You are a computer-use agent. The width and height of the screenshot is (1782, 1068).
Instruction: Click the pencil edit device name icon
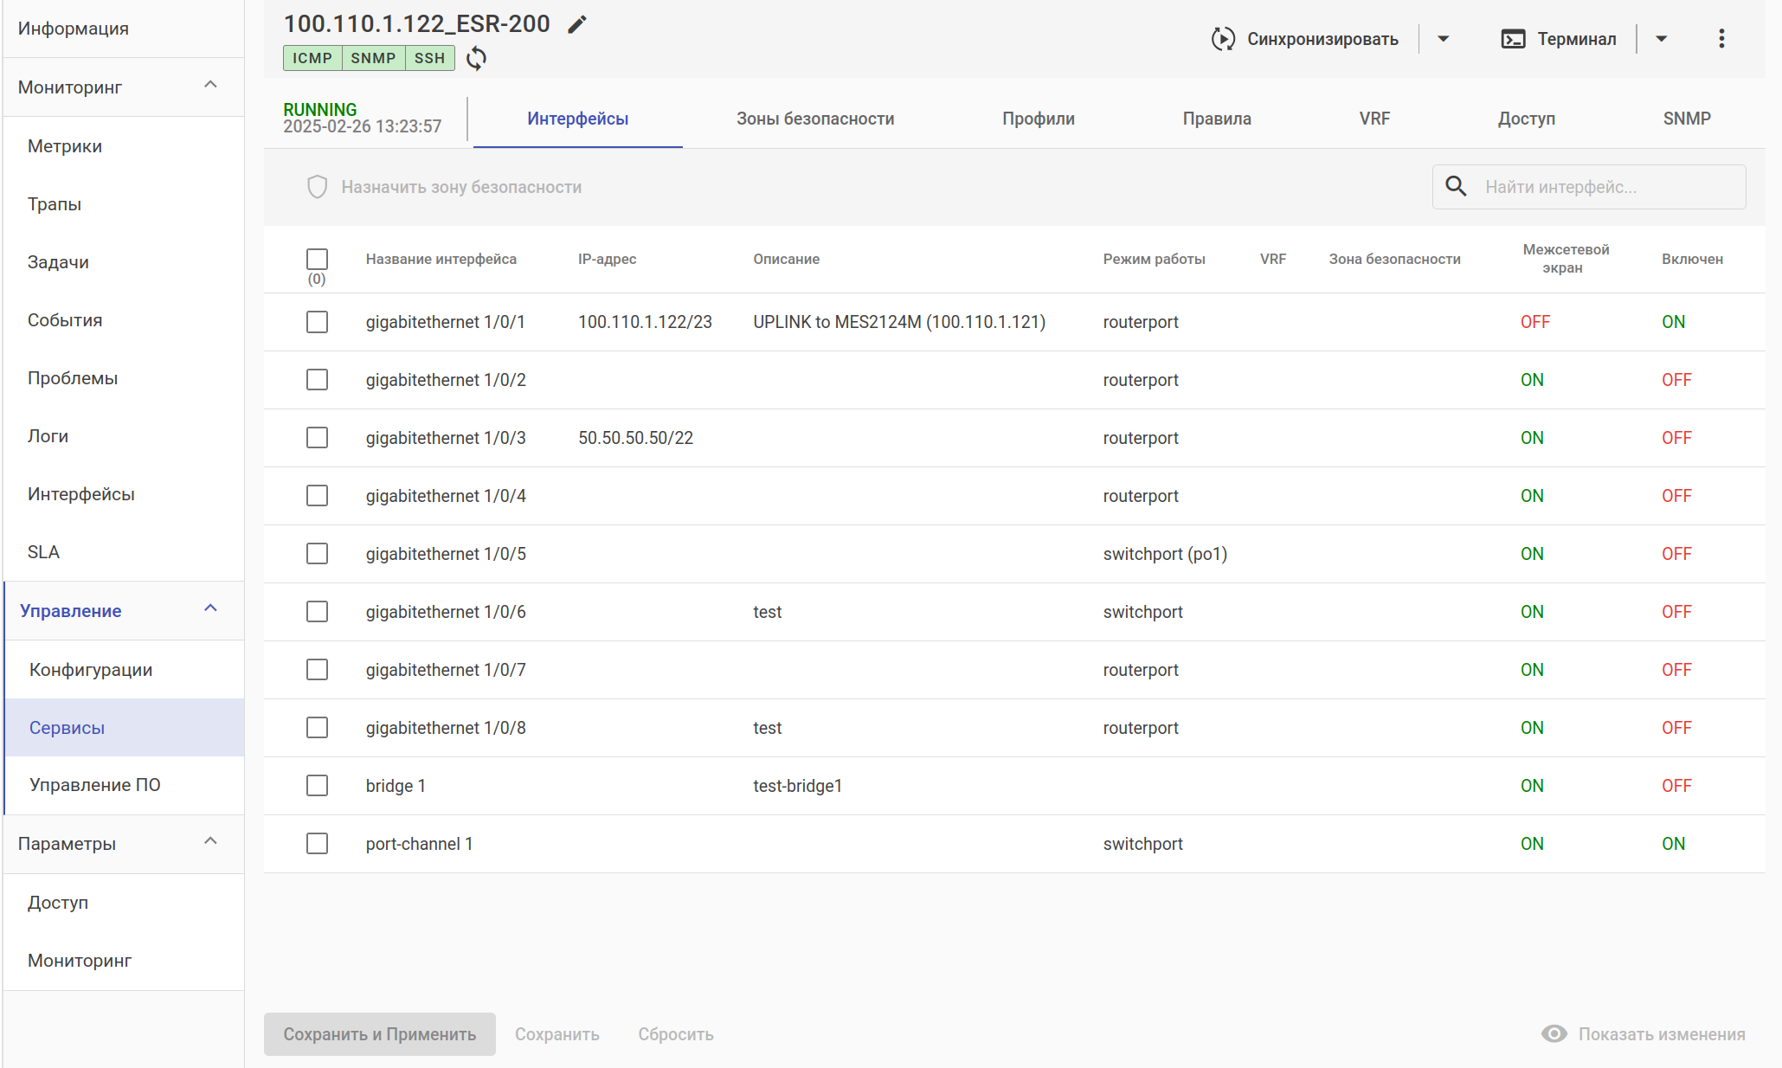point(577,24)
